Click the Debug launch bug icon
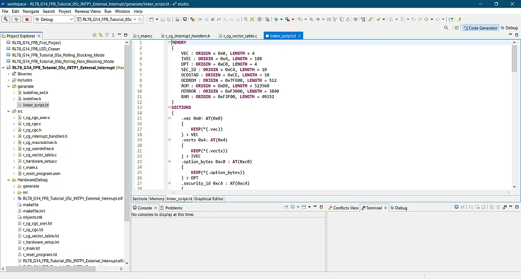Viewport: 521px width, 279px height. click(x=16, y=19)
